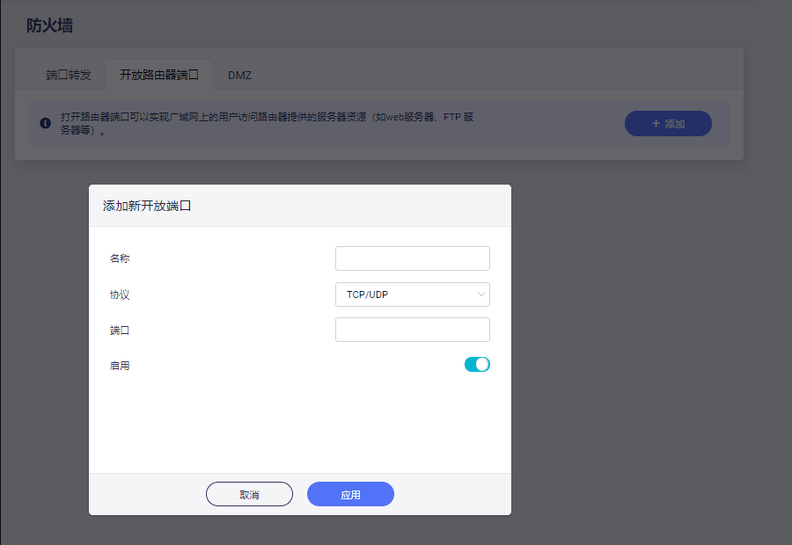Click the dropdown chevron on the TCP/UDP selector
This screenshot has width=792, height=545.
480,294
